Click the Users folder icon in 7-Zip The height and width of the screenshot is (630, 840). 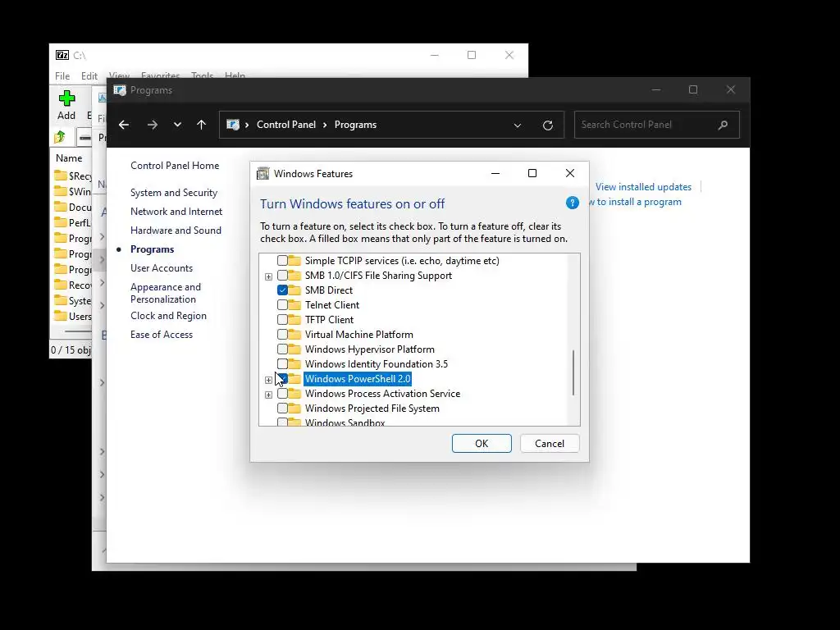61,316
